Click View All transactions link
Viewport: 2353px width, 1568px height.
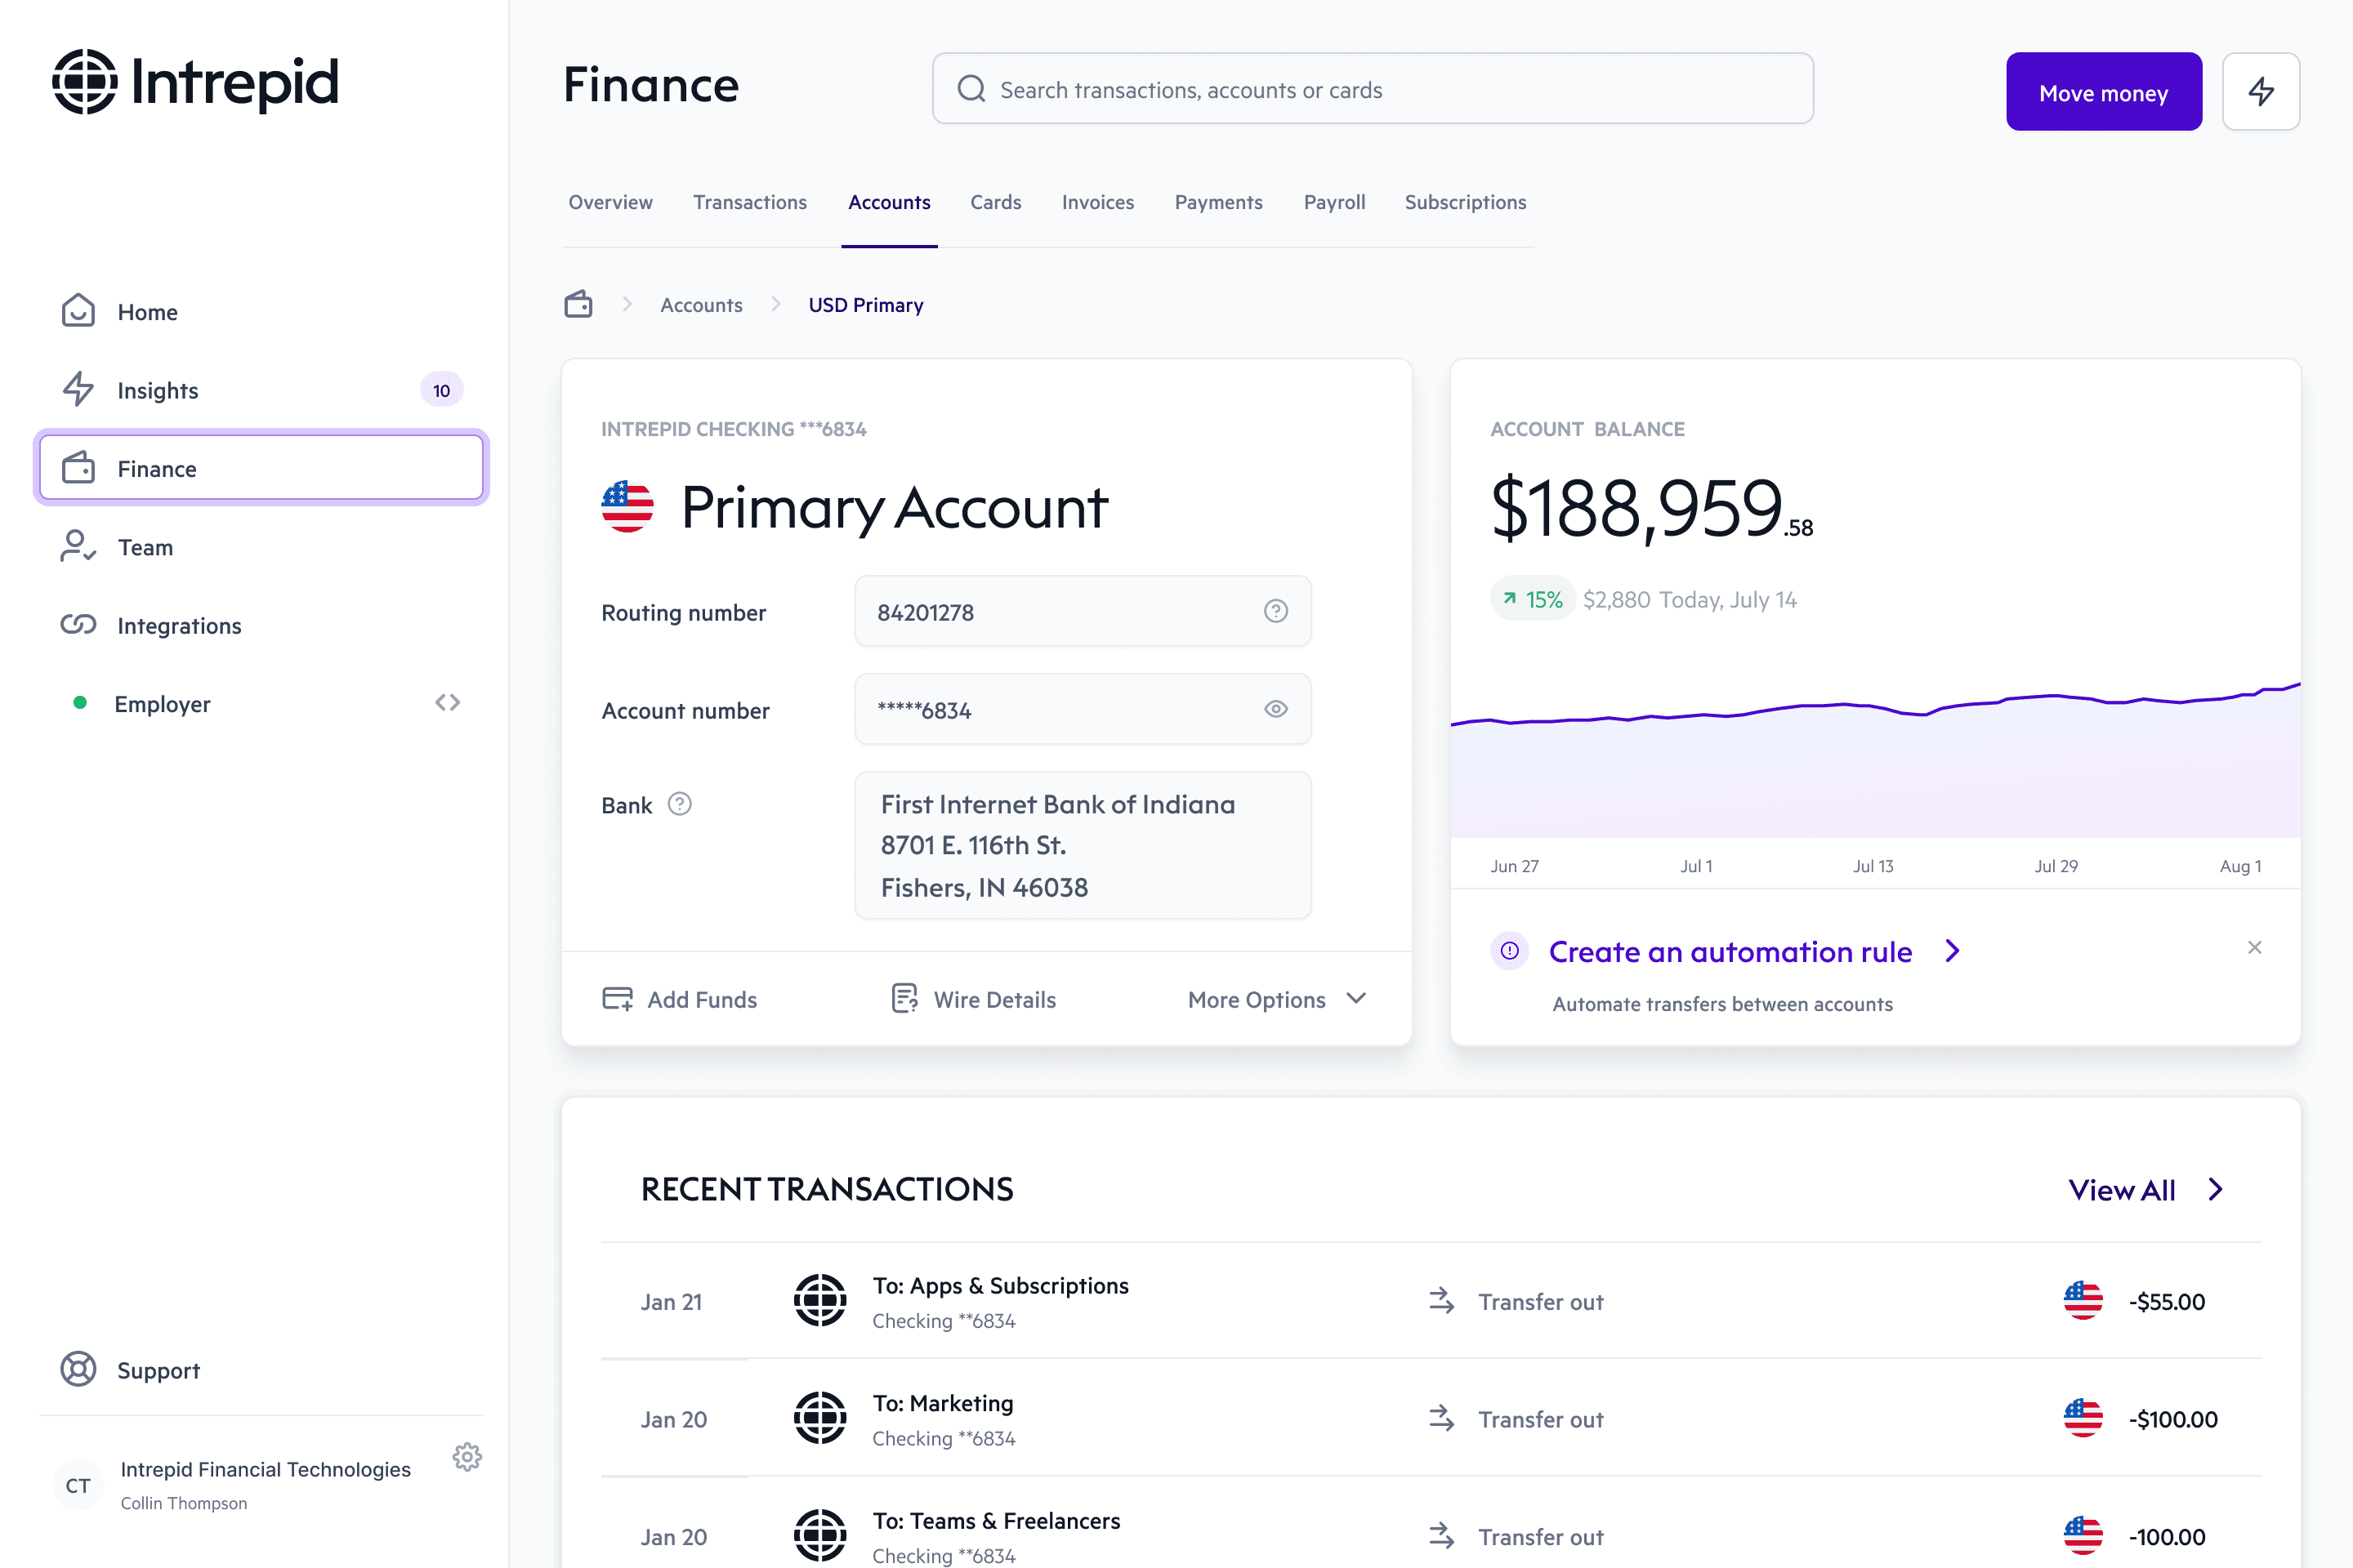point(2121,1190)
